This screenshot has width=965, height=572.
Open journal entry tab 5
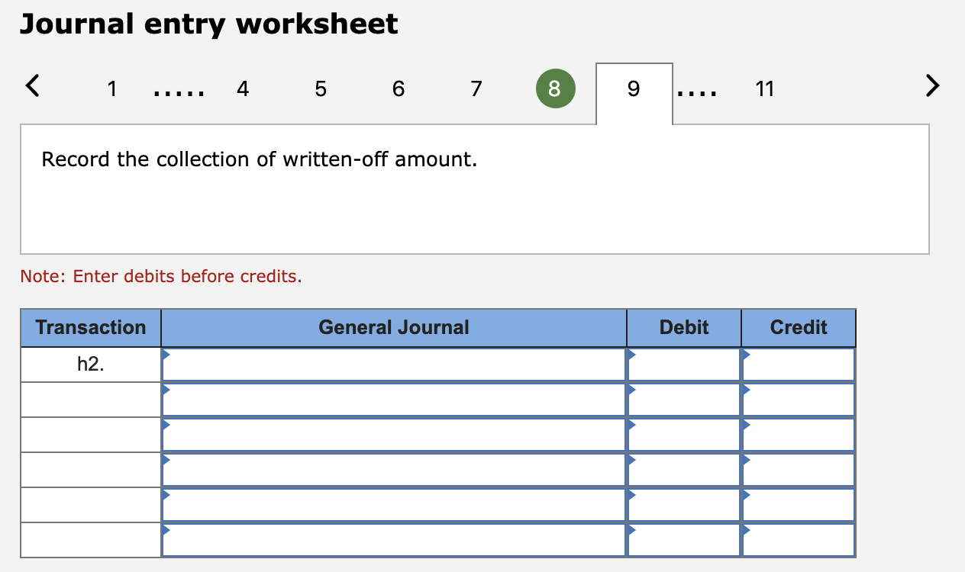[320, 89]
